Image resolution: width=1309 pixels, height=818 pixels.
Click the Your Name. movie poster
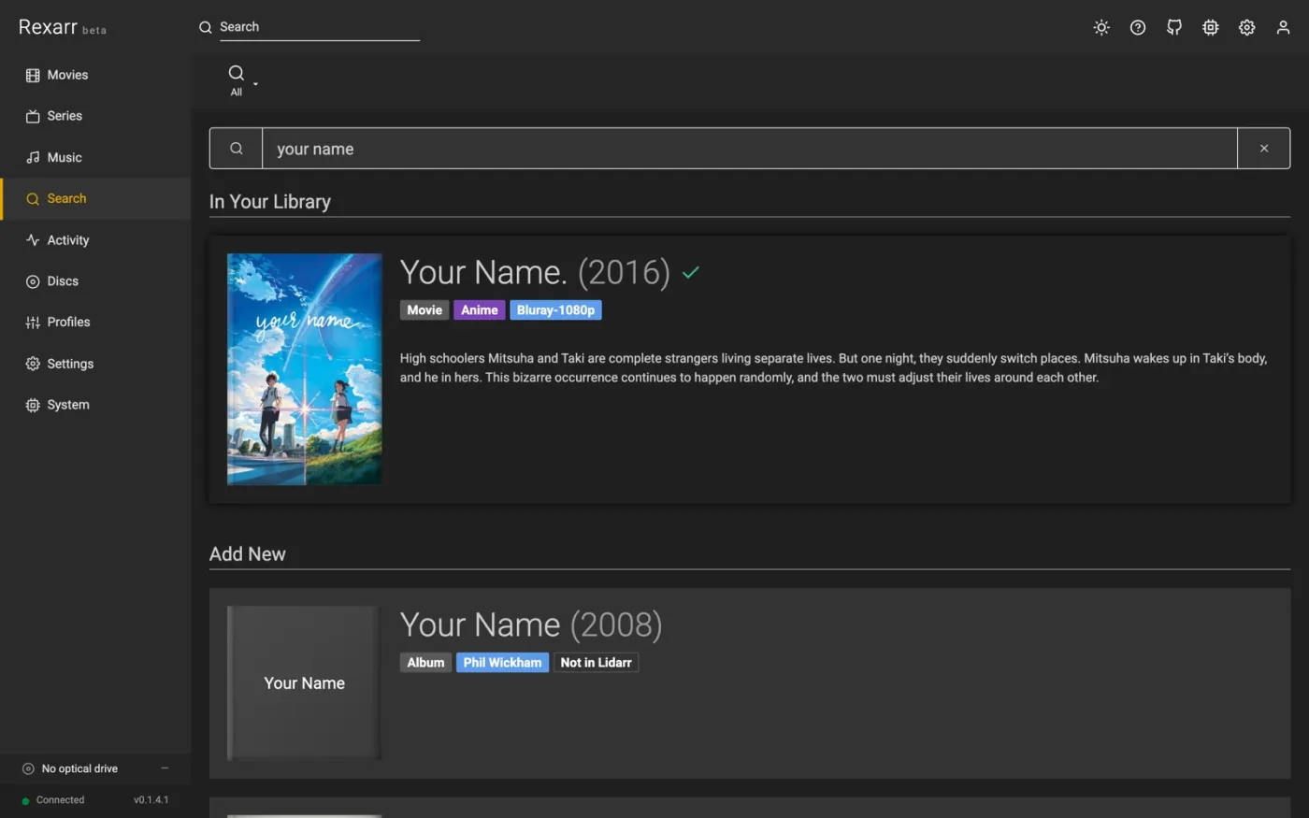[x=305, y=369]
